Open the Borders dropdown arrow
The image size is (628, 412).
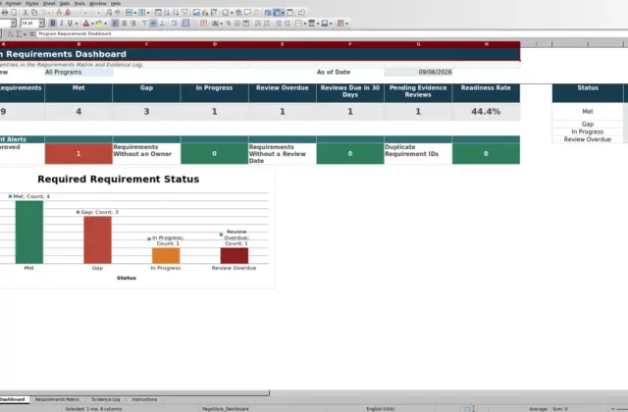click(305, 24)
